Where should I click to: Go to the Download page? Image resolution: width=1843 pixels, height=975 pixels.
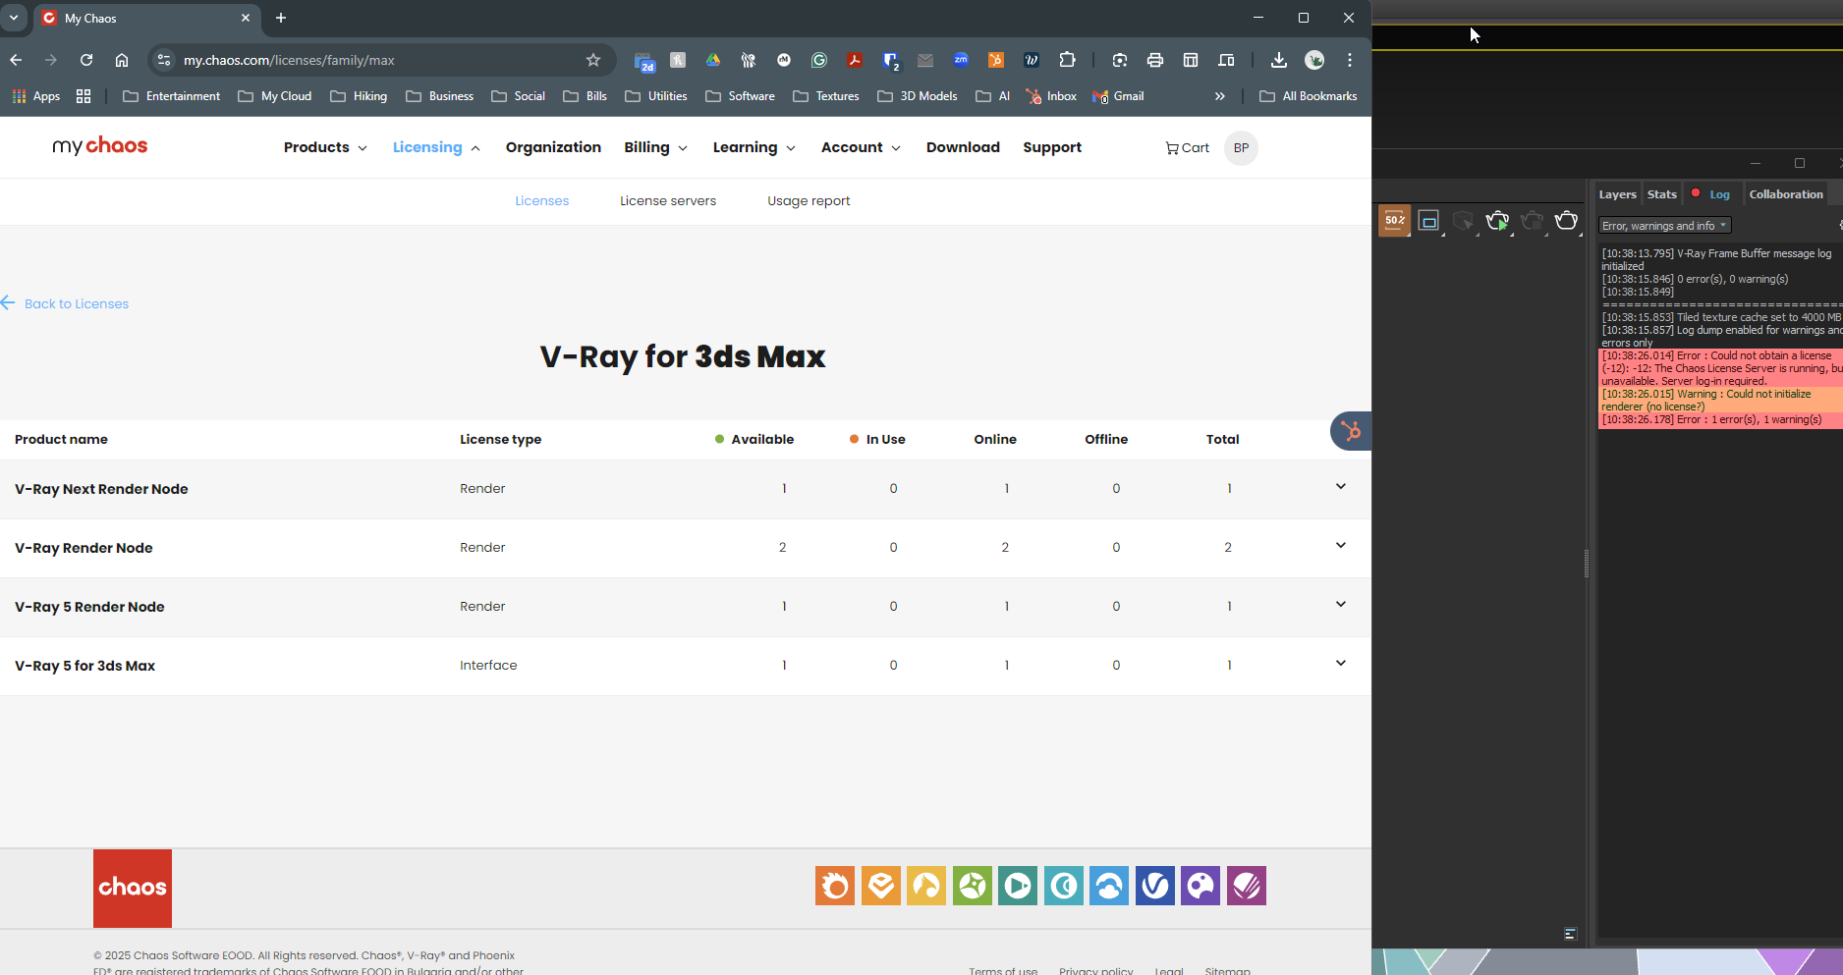pos(963,147)
